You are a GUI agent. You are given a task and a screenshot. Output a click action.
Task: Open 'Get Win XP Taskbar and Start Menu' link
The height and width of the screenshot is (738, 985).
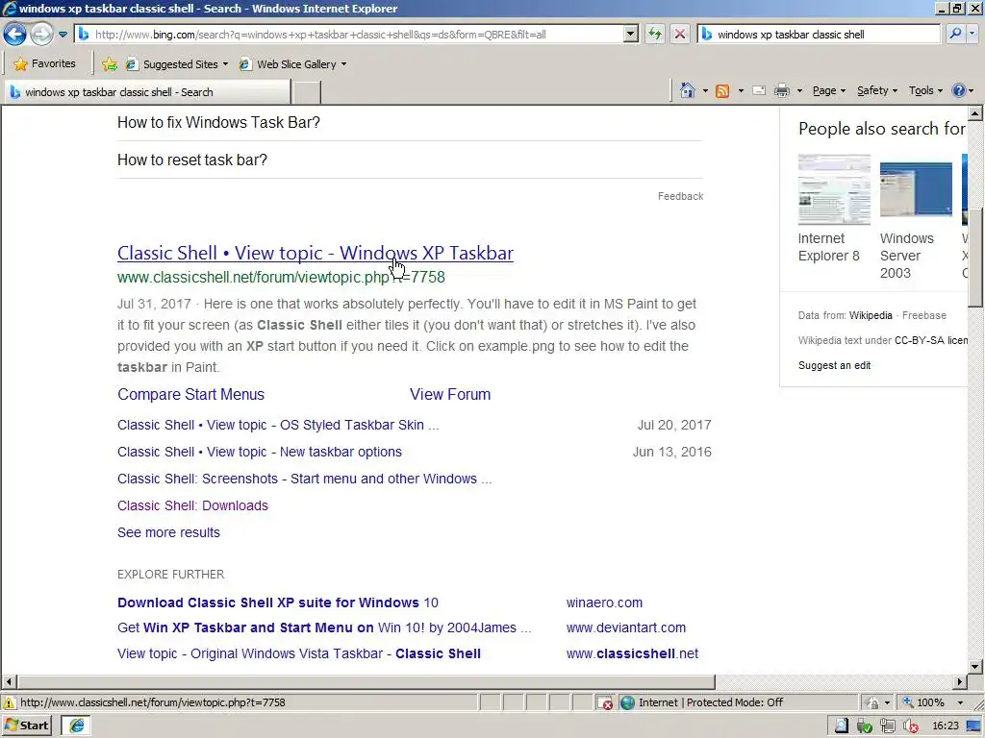click(324, 628)
